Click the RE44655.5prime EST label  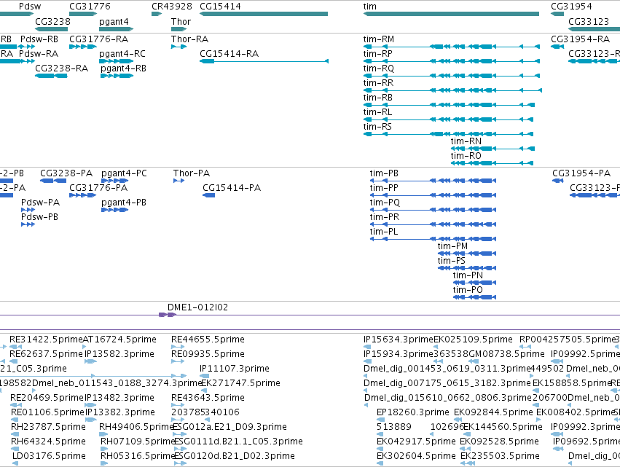point(208,340)
